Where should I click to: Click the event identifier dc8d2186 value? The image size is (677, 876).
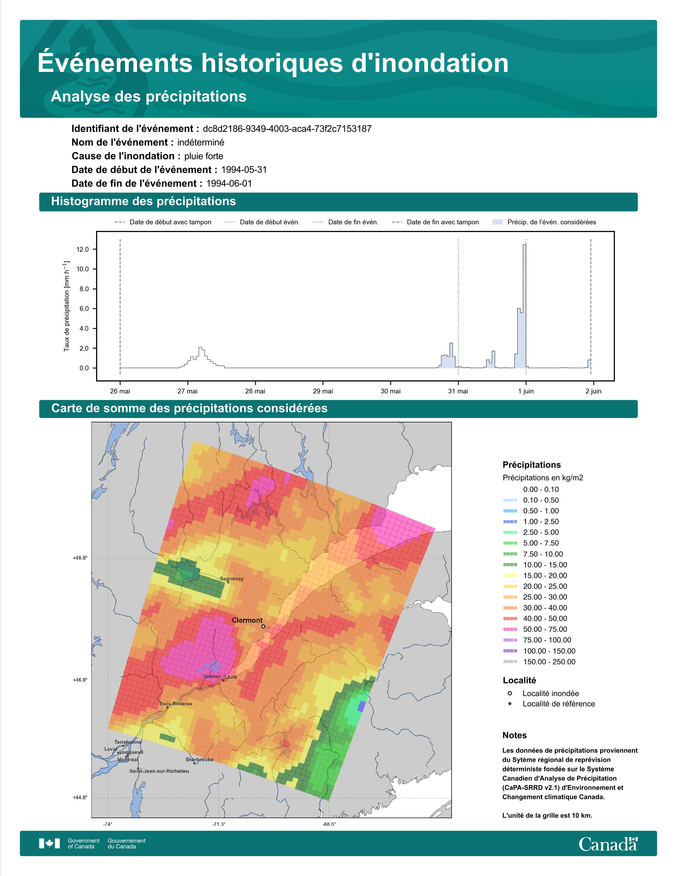[287, 129]
